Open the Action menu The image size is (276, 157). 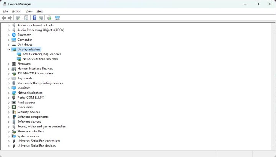(16, 12)
